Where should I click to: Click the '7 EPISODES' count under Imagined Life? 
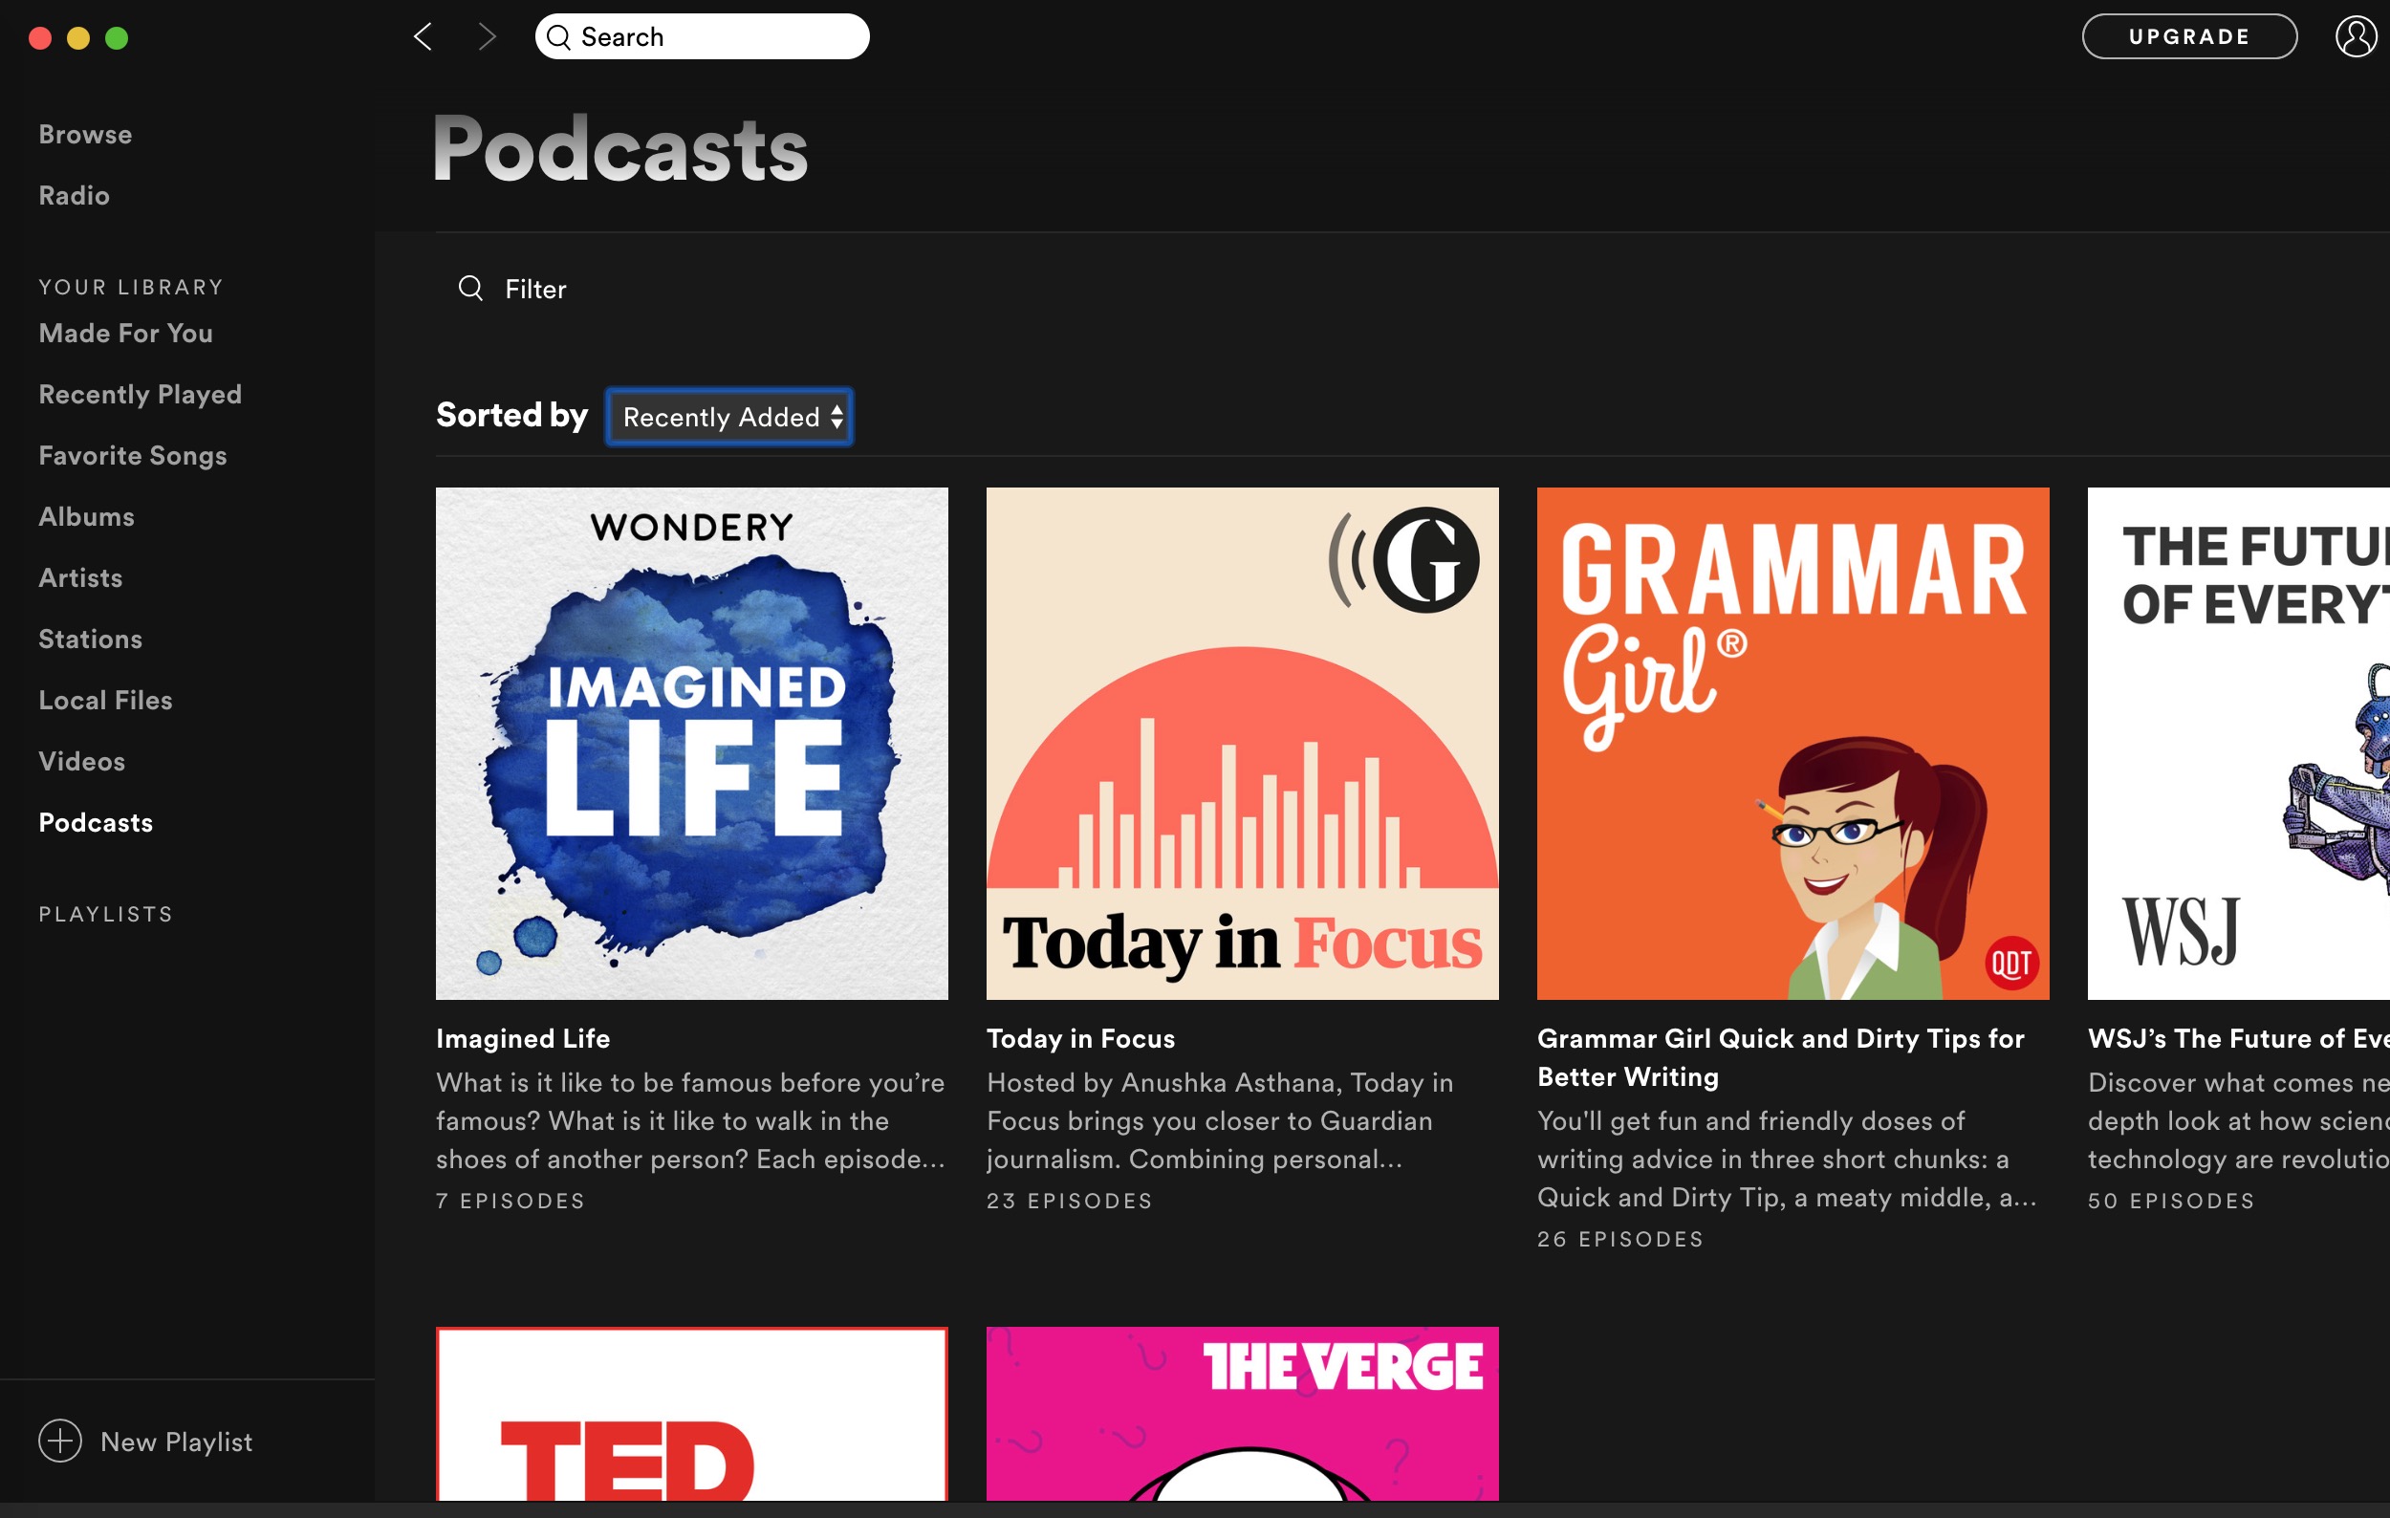[x=511, y=1201]
